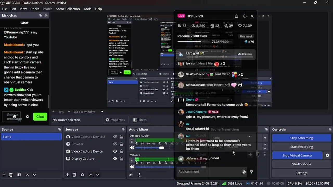Click lock icon in TikTok live overlay
The image size is (333, 187).
coord(236,16)
